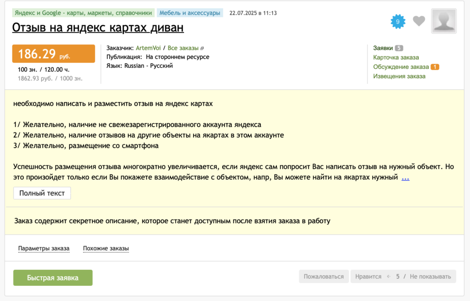Expand truncated text via the ellipsis link

pos(405,178)
